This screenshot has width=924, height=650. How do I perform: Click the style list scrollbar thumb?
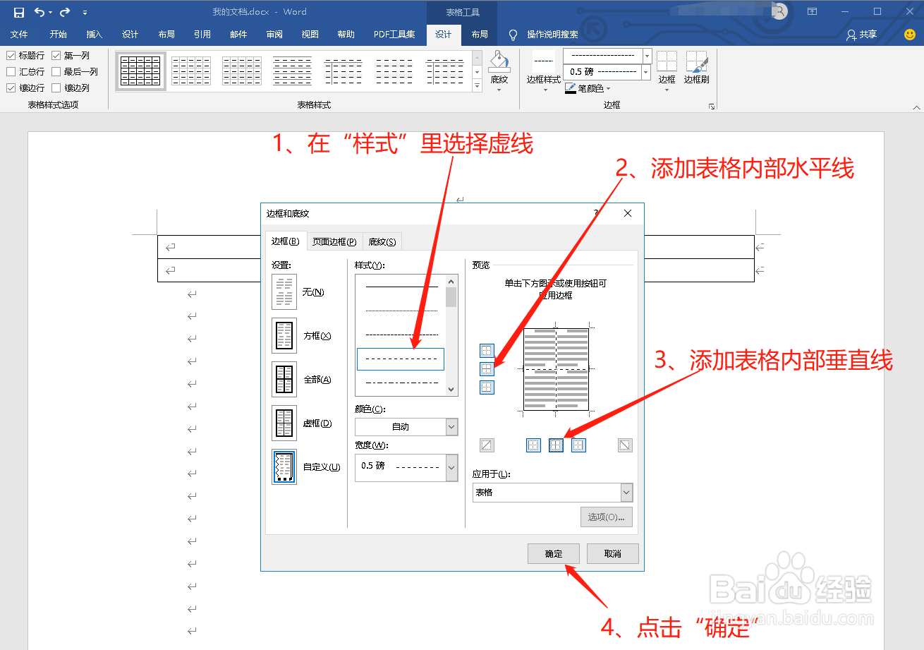[451, 296]
